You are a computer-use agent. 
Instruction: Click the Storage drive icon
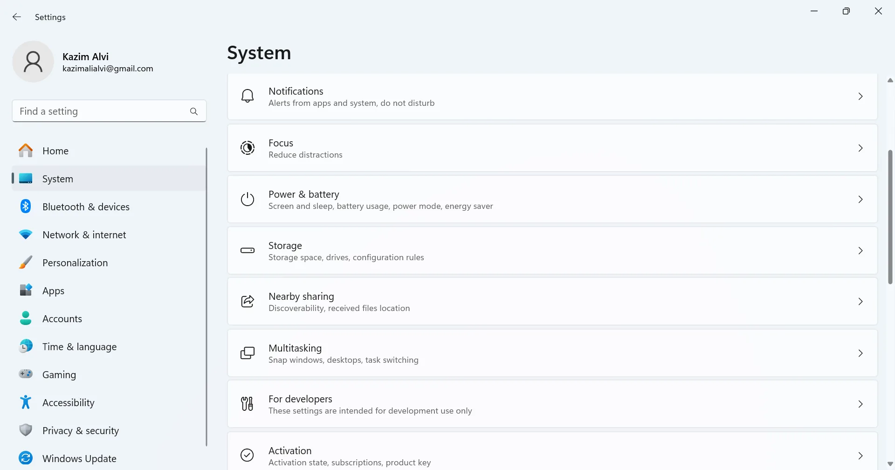click(248, 250)
